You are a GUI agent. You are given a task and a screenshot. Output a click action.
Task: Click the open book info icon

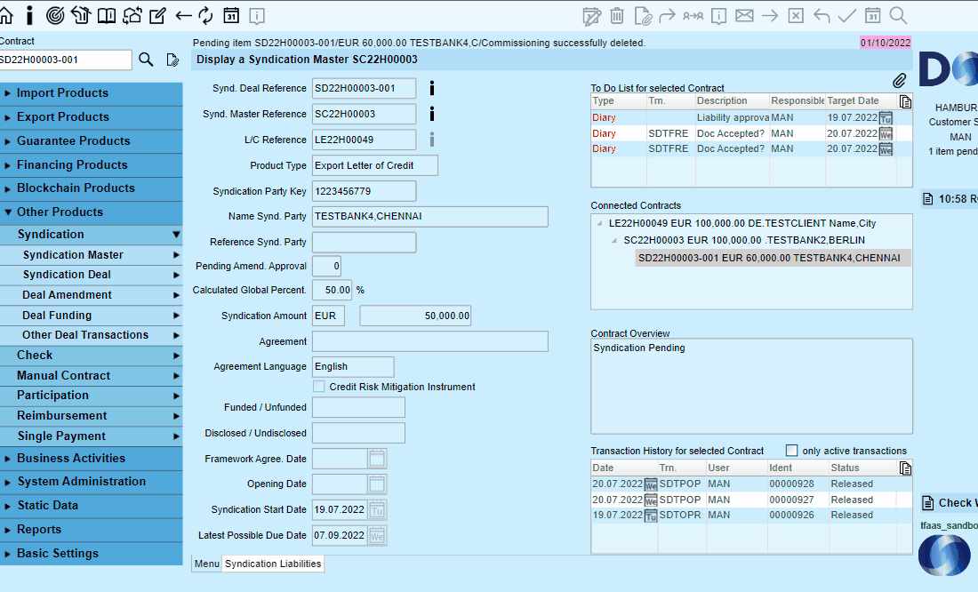tap(106, 15)
